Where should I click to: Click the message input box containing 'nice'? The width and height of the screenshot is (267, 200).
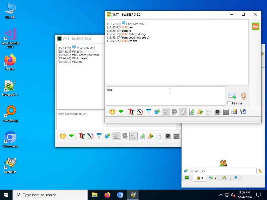166,96
